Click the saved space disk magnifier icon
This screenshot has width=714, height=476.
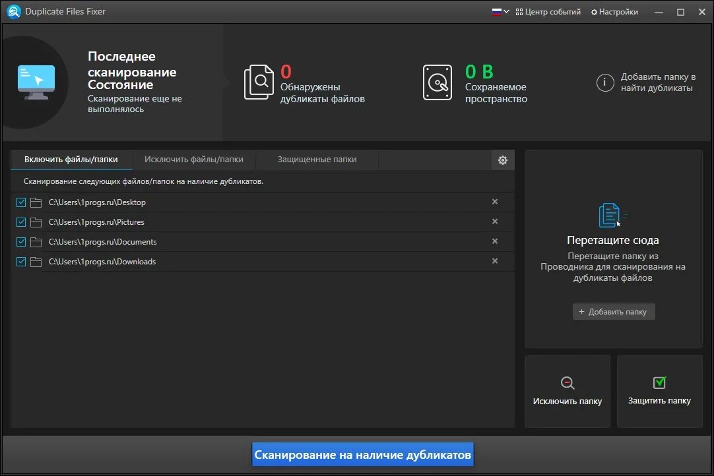pos(437,80)
